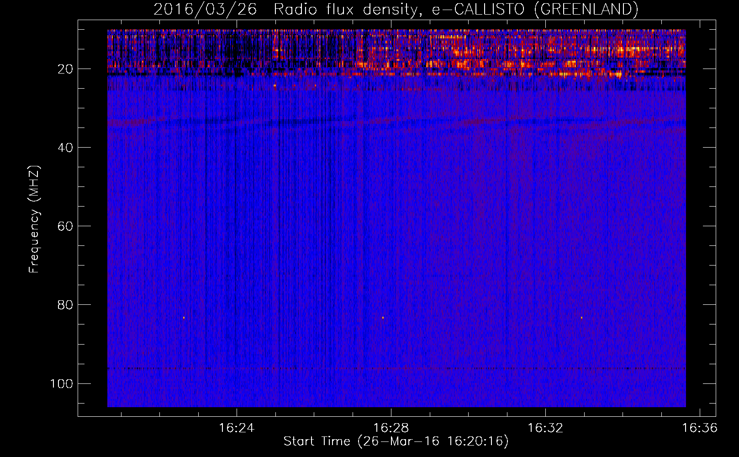
Task: Click the plot title "2016/03/26 Radio flux density, e-CALLISTO (GREENLAND)"
Action: (x=396, y=9)
